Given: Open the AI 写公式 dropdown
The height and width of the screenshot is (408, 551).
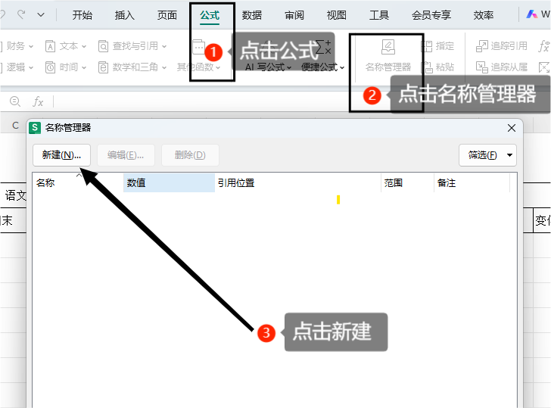Looking at the screenshot, I should pyautogui.click(x=269, y=67).
